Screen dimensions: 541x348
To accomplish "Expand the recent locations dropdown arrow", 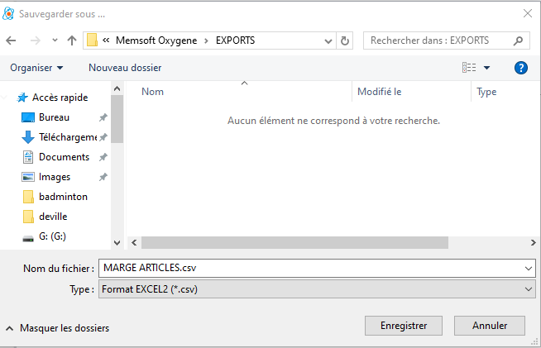I will click(x=55, y=41).
